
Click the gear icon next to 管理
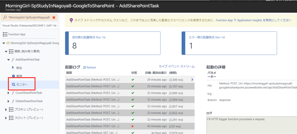tap(13, 76)
